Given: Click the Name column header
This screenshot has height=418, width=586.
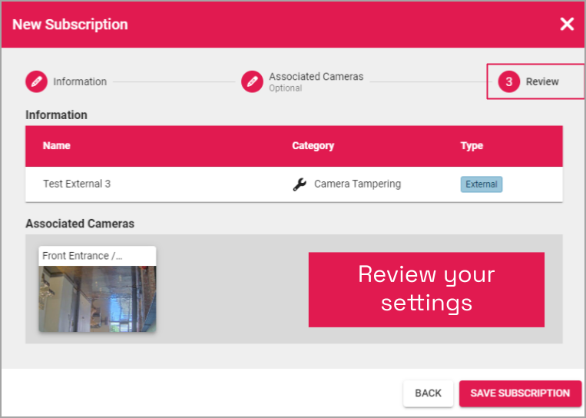Looking at the screenshot, I should [x=56, y=146].
